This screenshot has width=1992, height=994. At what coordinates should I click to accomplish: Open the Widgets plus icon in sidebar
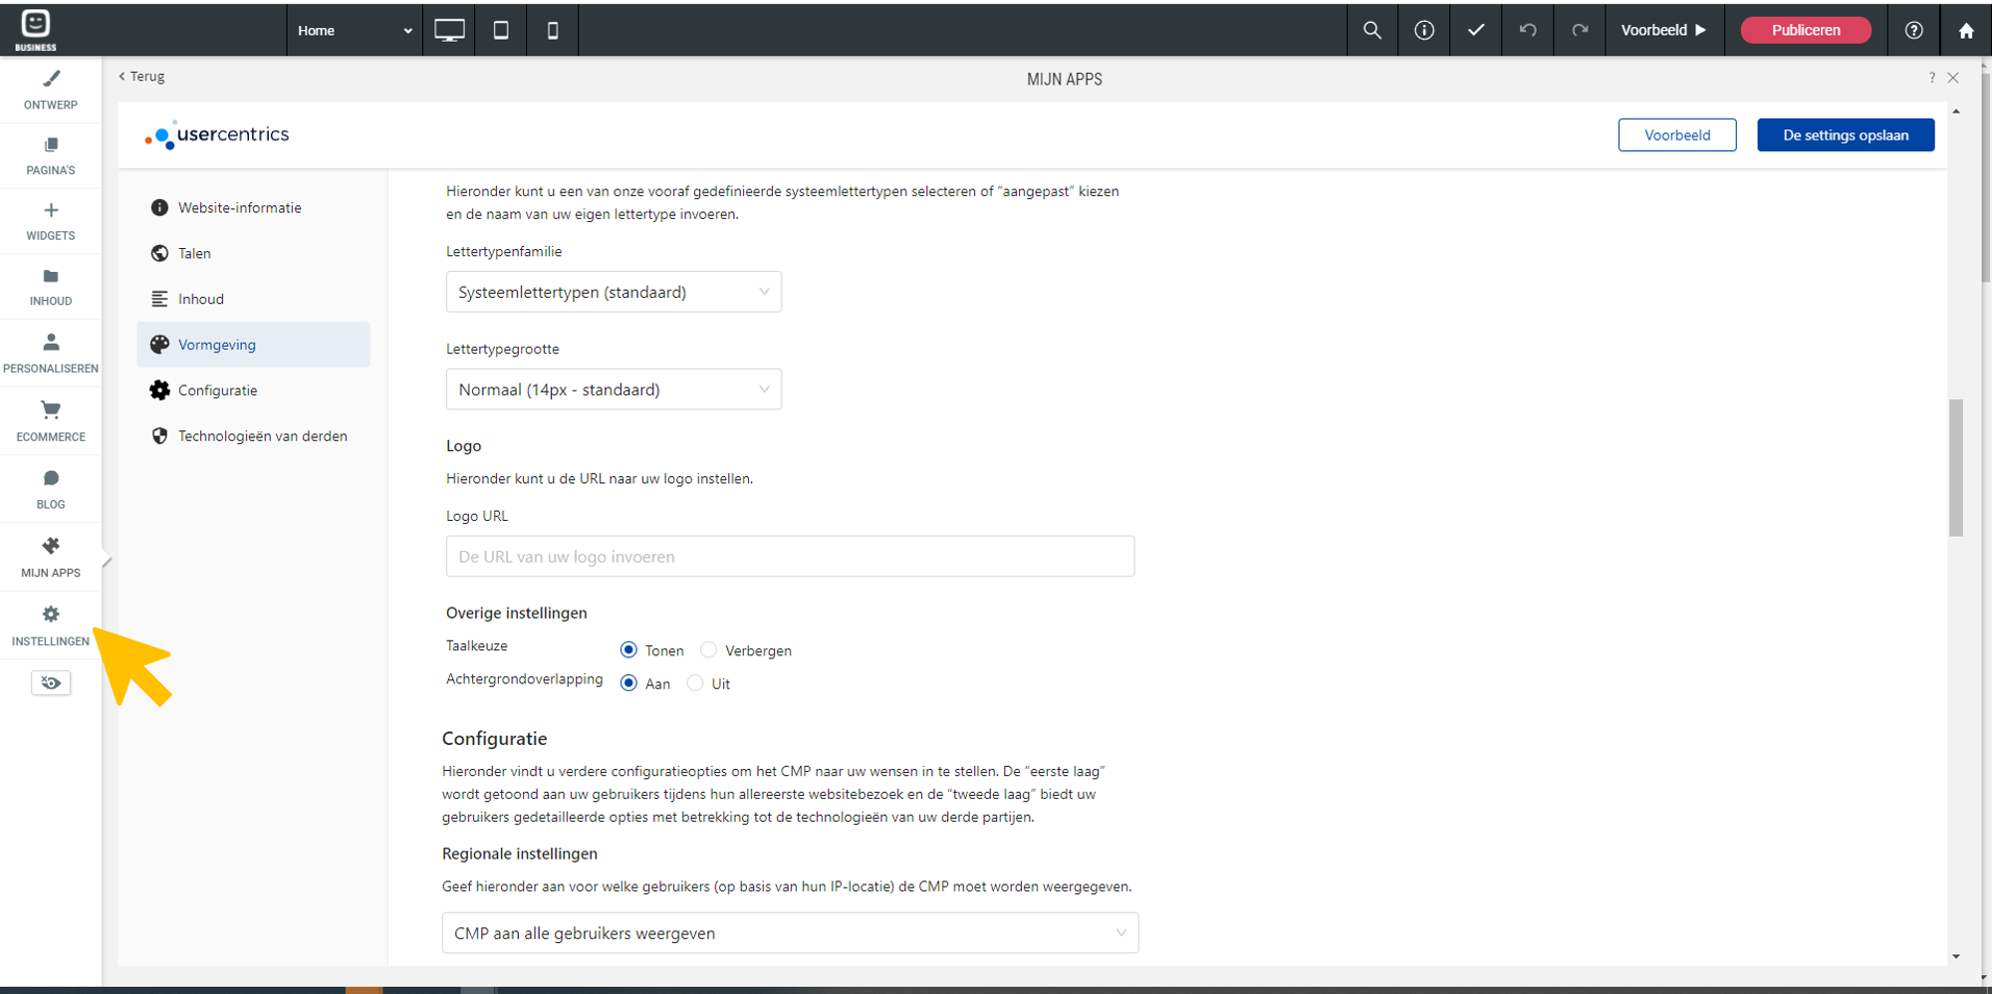(51, 221)
